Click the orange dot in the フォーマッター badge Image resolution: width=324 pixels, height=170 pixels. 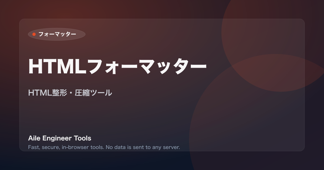(34, 34)
